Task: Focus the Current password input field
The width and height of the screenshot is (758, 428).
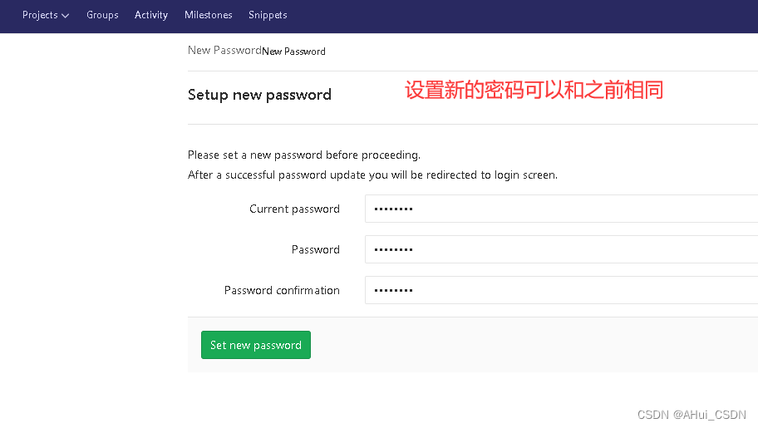Action: [561, 209]
